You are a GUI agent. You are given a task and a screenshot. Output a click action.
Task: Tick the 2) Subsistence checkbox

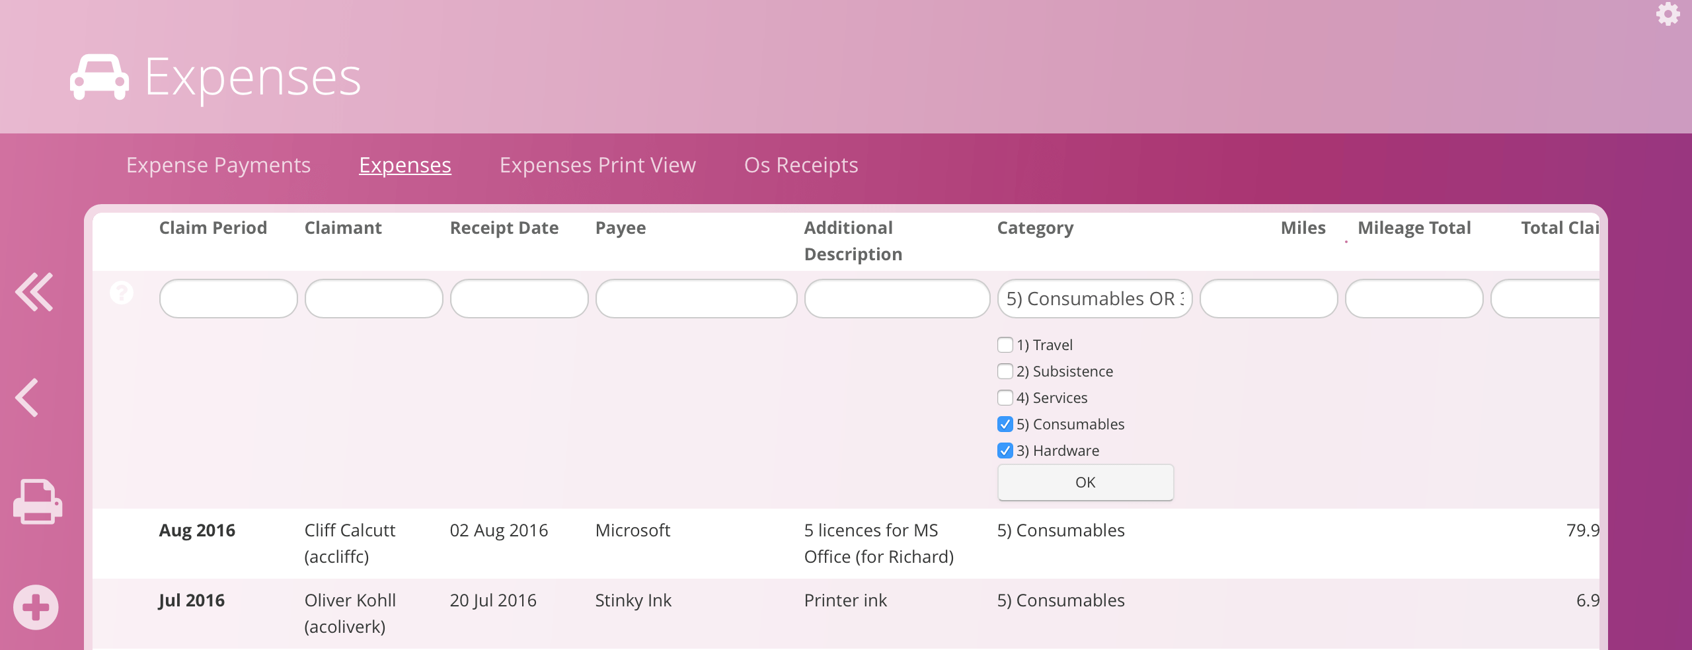[1005, 371]
